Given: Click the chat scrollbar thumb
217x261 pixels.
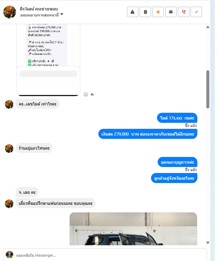Looking at the screenshot, I should (208, 89).
